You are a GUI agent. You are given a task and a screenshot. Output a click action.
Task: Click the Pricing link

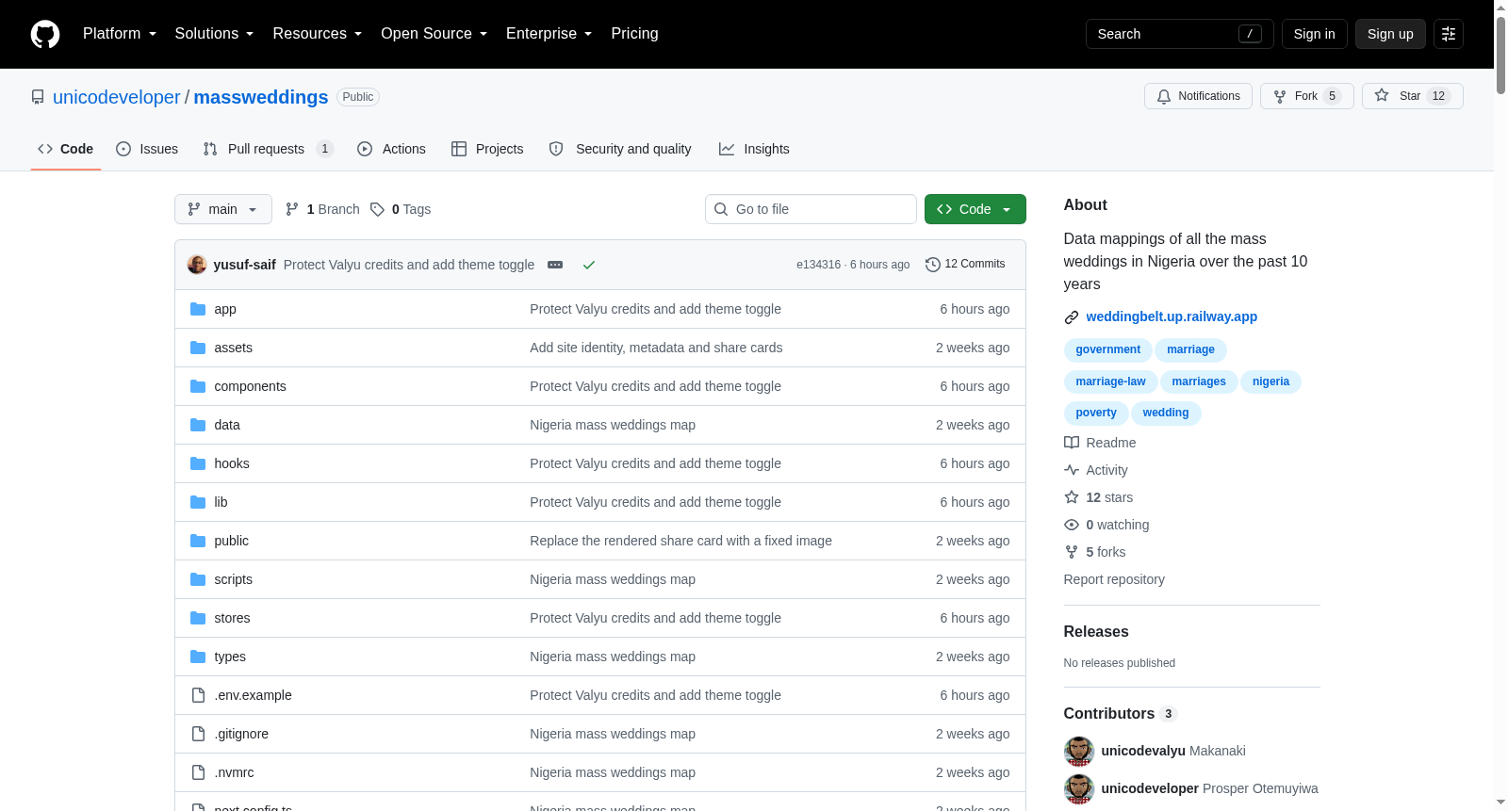coord(634,34)
